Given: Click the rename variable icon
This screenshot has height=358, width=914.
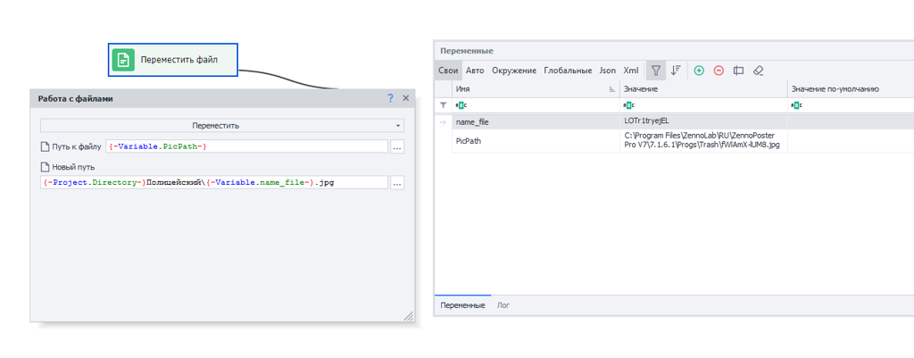Looking at the screenshot, I should [738, 71].
